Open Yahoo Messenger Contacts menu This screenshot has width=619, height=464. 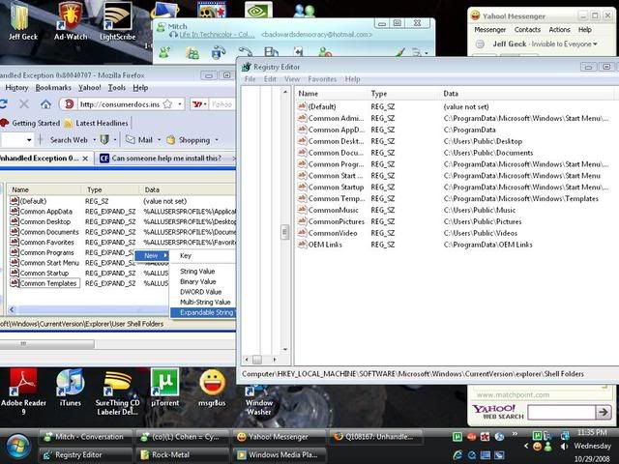click(527, 30)
